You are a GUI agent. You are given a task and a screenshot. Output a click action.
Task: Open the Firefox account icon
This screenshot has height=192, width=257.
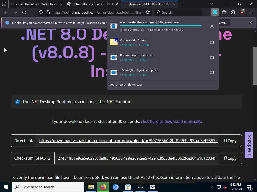[x=224, y=12]
